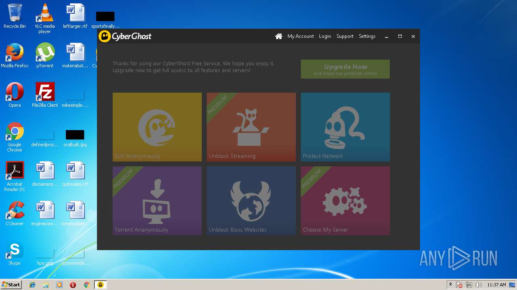The height and width of the screenshot is (290, 517).
Task: Click the CyberGhost logo in title bar
Action: point(125,36)
